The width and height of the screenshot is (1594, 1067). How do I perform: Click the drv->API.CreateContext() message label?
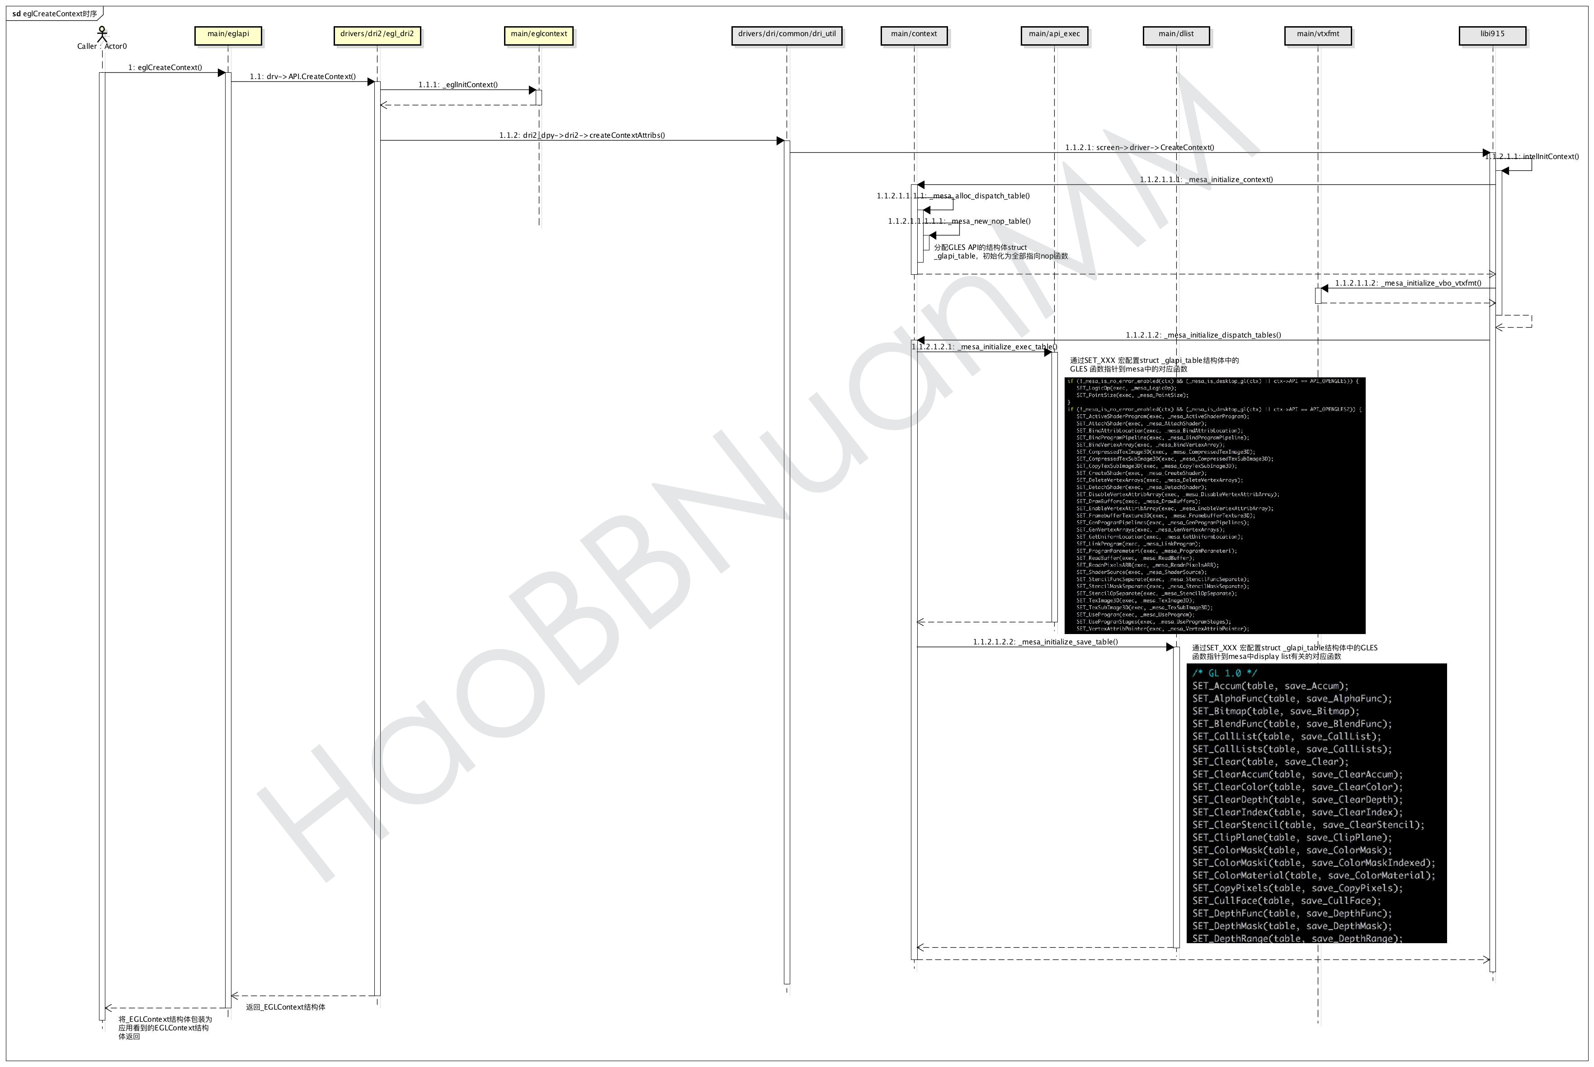tap(302, 76)
